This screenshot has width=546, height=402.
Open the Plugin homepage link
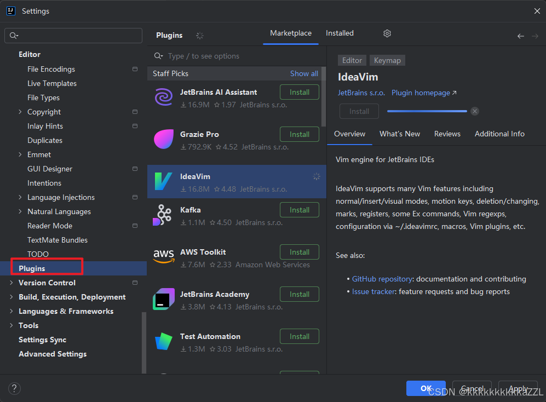pyautogui.click(x=424, y=93)
